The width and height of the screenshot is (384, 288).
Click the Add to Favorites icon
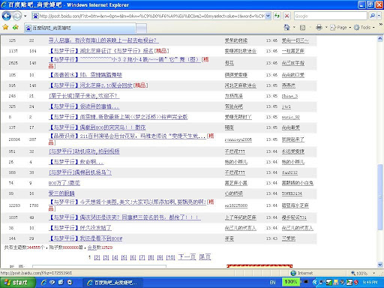16,27
